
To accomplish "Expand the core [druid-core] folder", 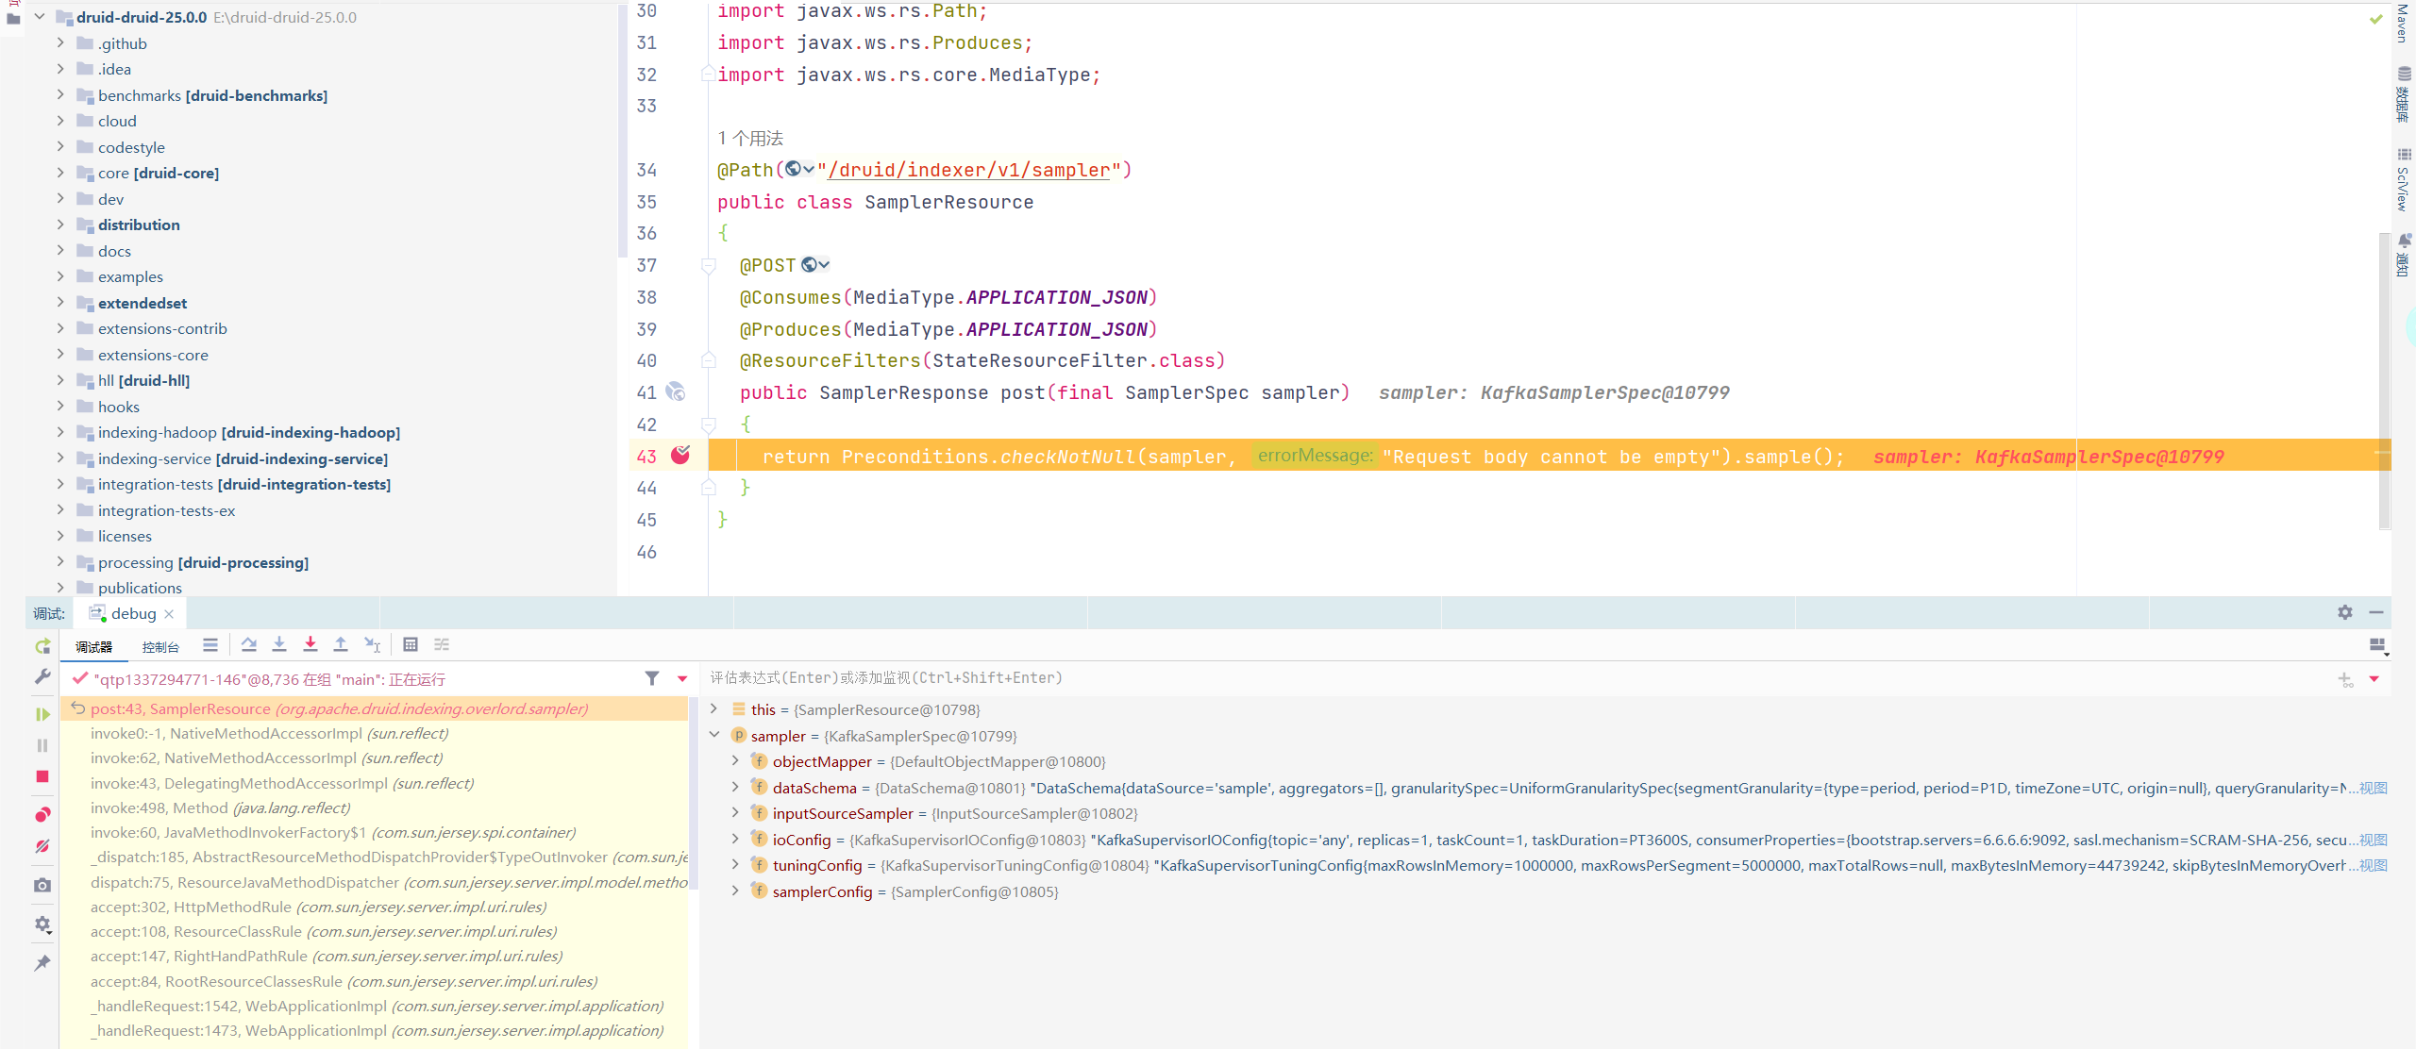I will (x=60, y=173).
